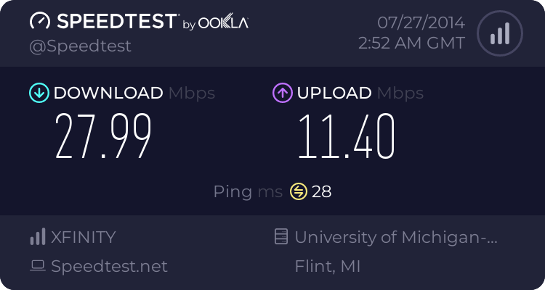Click the yellow ping icon

pos(299,191)
